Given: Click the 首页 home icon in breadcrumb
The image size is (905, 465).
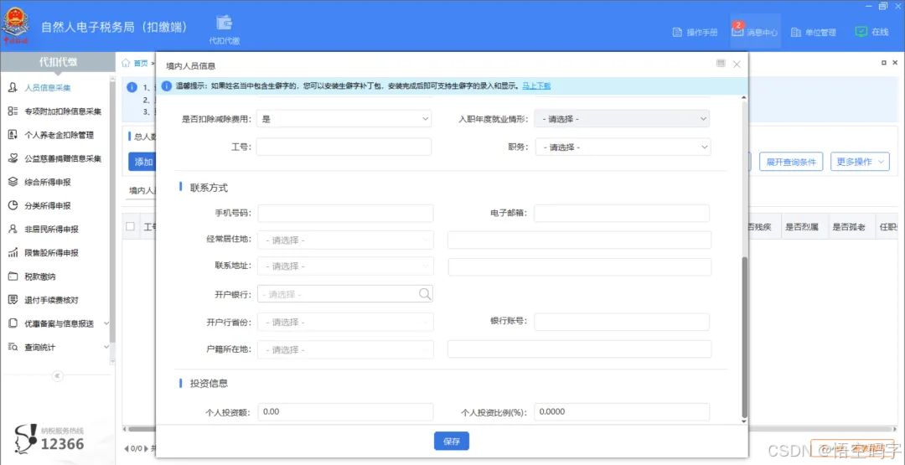Looking at the screenshot, I should click(125, 63).
